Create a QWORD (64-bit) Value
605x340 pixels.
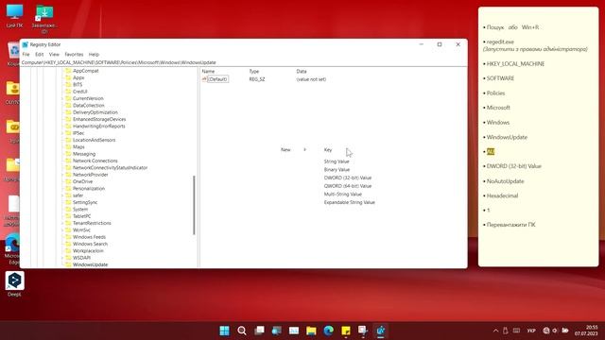click(x=347, y=186)
